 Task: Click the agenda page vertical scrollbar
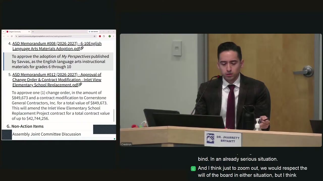coord(114,115)
